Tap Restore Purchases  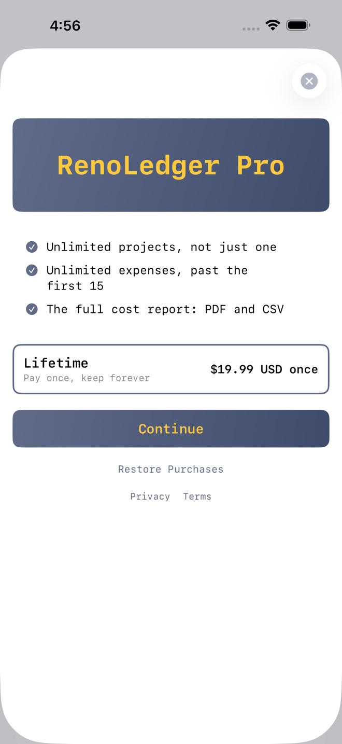171,469
